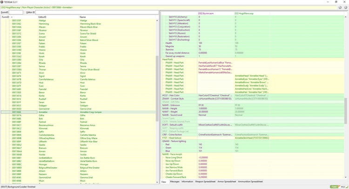
Task: Click the green Flattr button
Action: 334,187
